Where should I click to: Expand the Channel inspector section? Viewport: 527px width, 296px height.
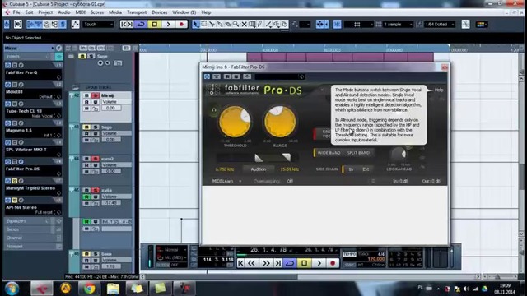33,238
